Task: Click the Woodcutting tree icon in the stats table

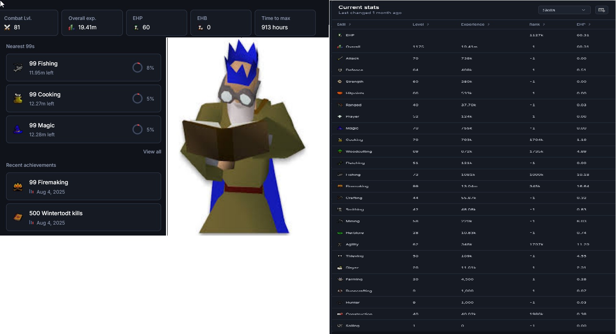Action: 340,151
